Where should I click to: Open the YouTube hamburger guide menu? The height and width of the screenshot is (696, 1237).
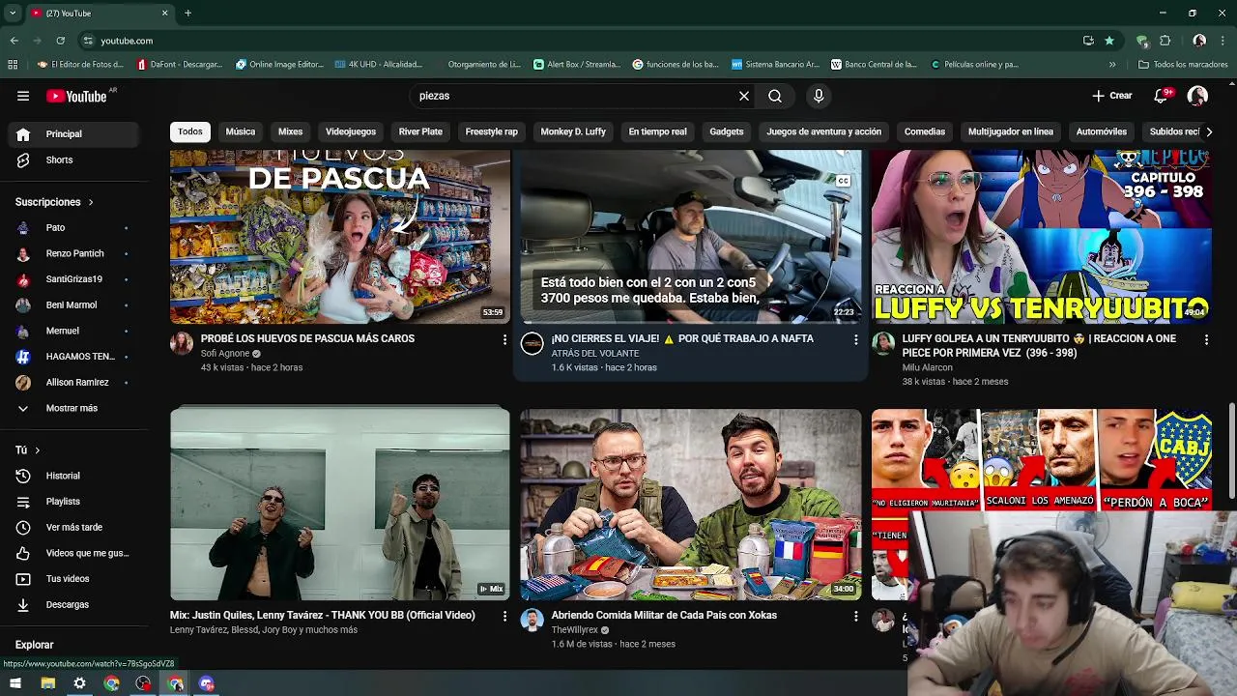[23, 96]
